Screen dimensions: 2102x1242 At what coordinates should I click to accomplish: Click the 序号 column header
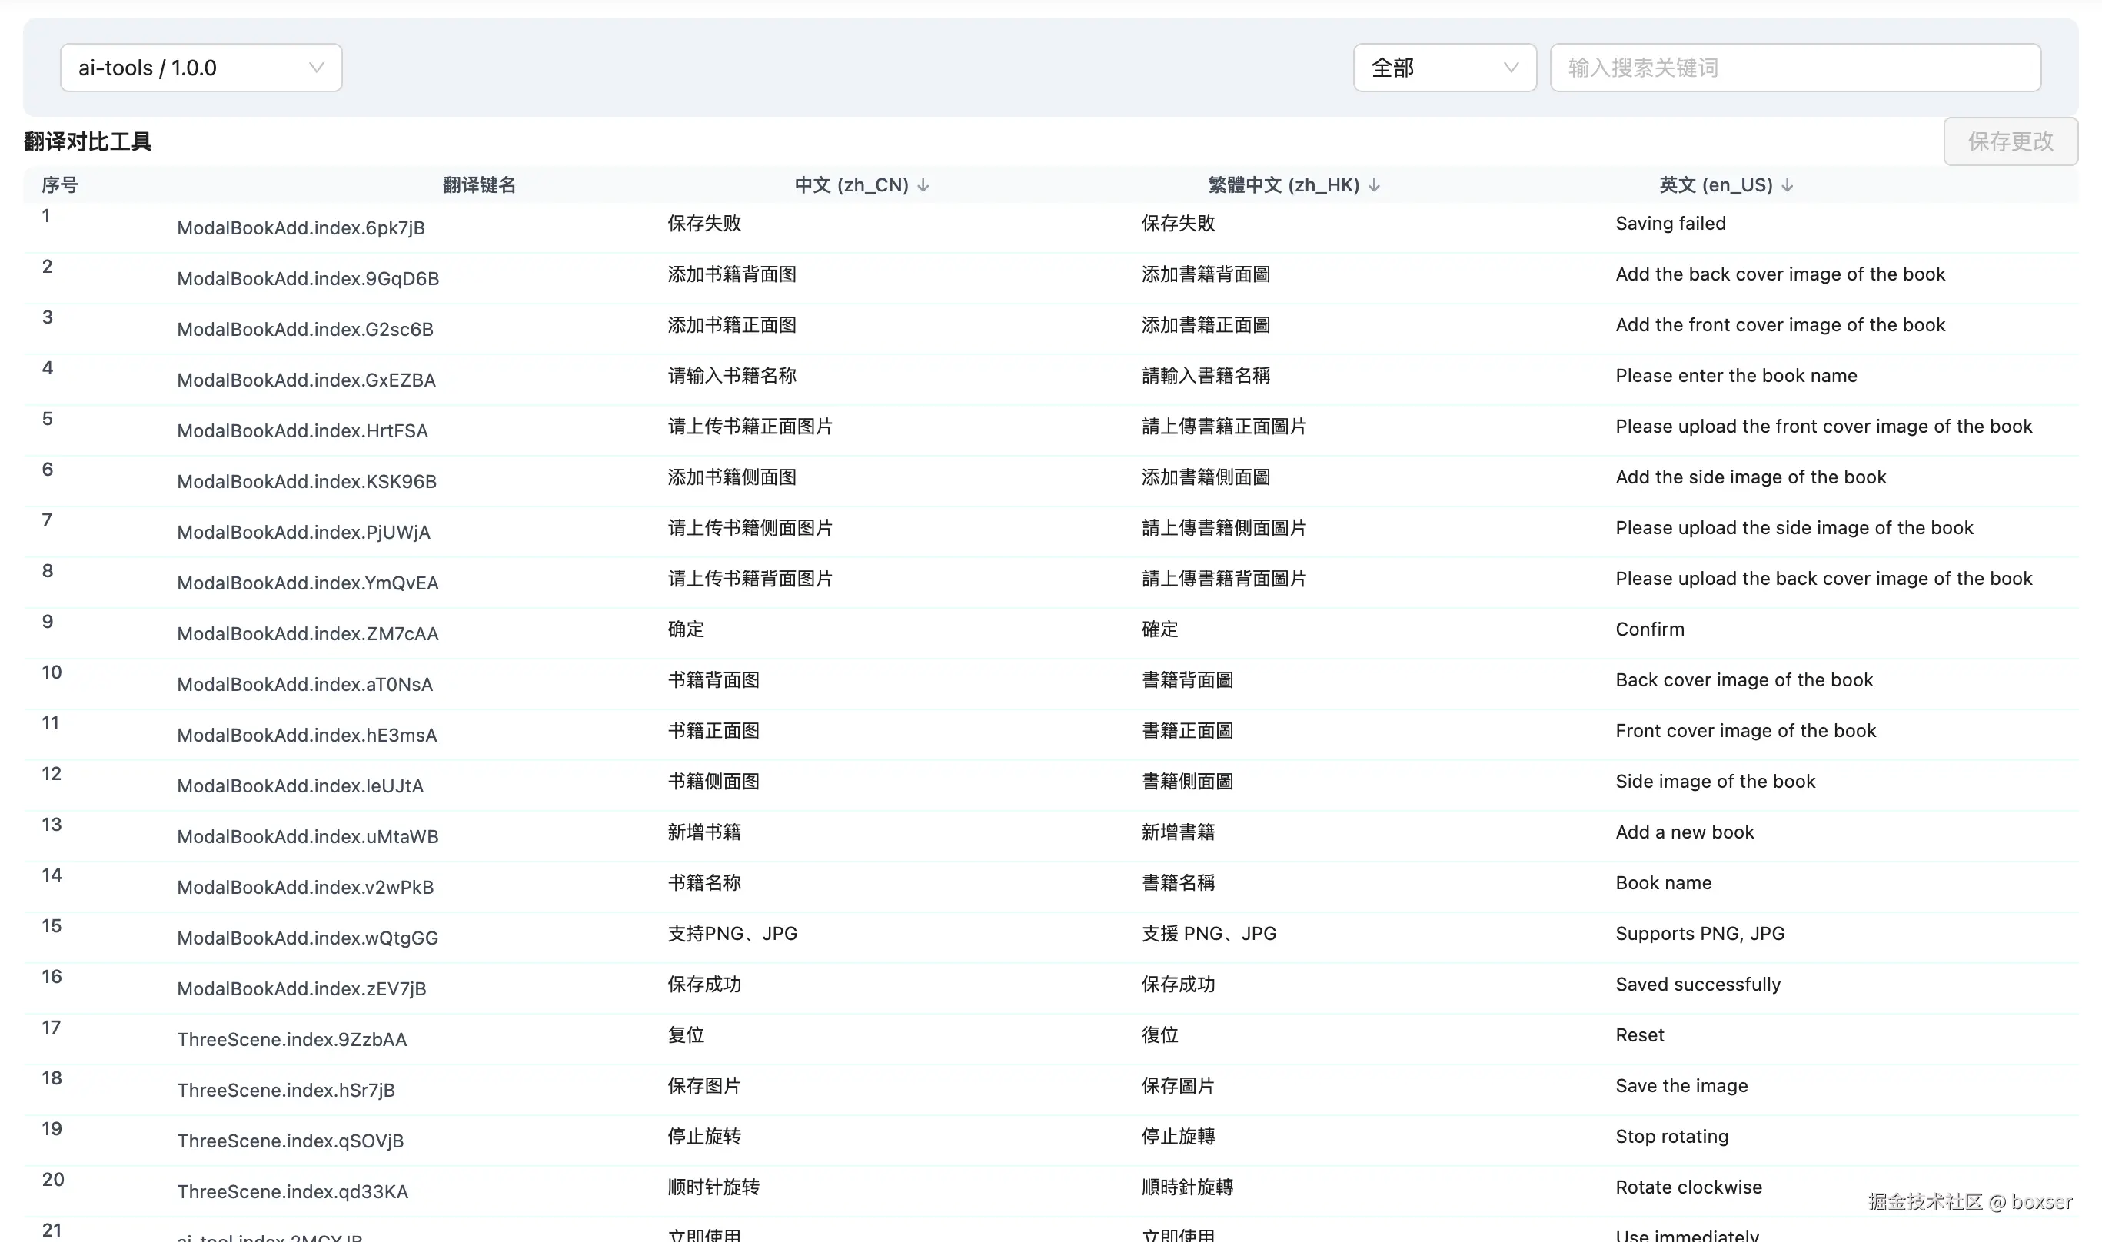59,185
